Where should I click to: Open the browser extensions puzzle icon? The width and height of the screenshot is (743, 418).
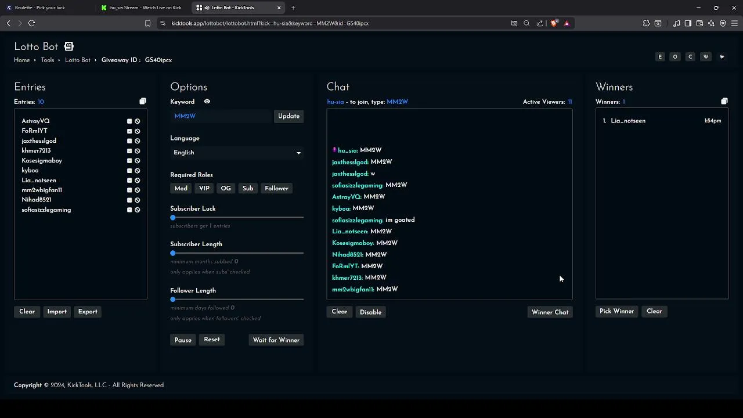click(646, 23)
